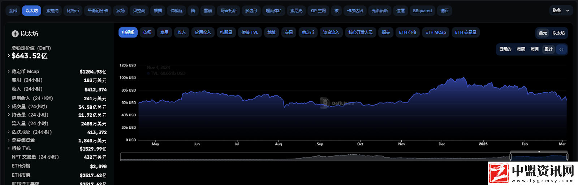Select the 每周 weekly interval
The width and height of the screenshot is (578, 185).
521,49
